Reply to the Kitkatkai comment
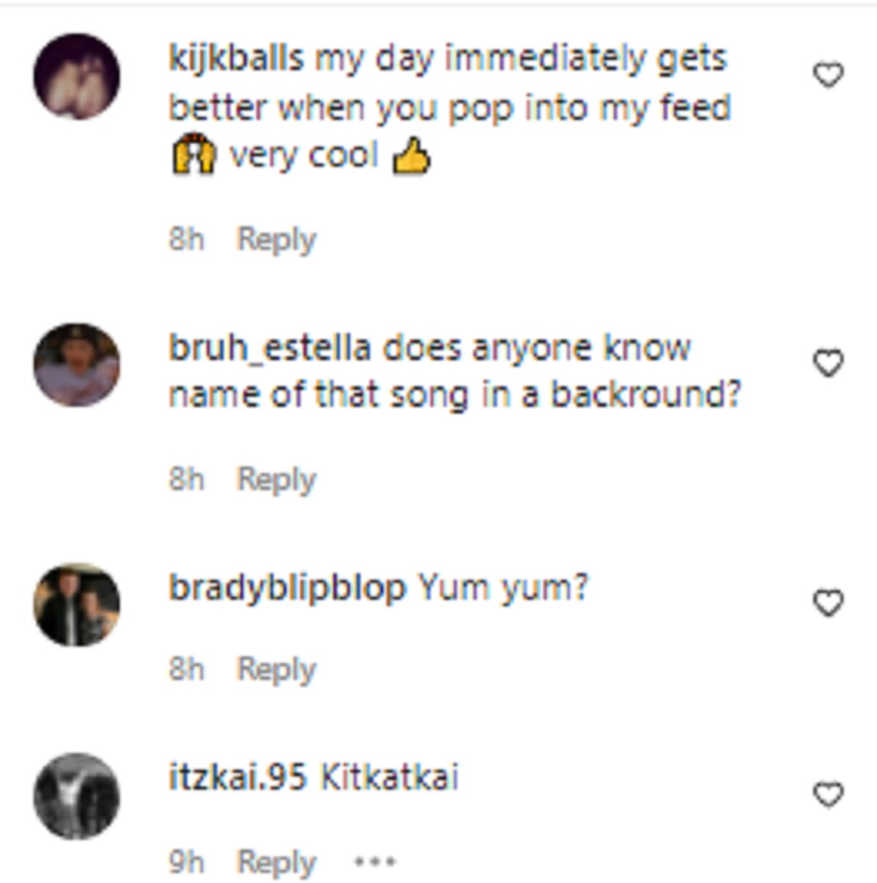877x883 pixels. coord(276,863)
